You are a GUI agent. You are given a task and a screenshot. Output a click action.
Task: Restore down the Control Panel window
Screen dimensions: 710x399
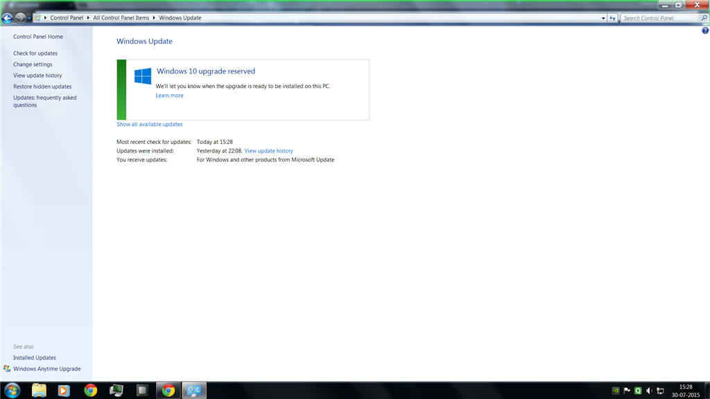[x=678, y=5]
